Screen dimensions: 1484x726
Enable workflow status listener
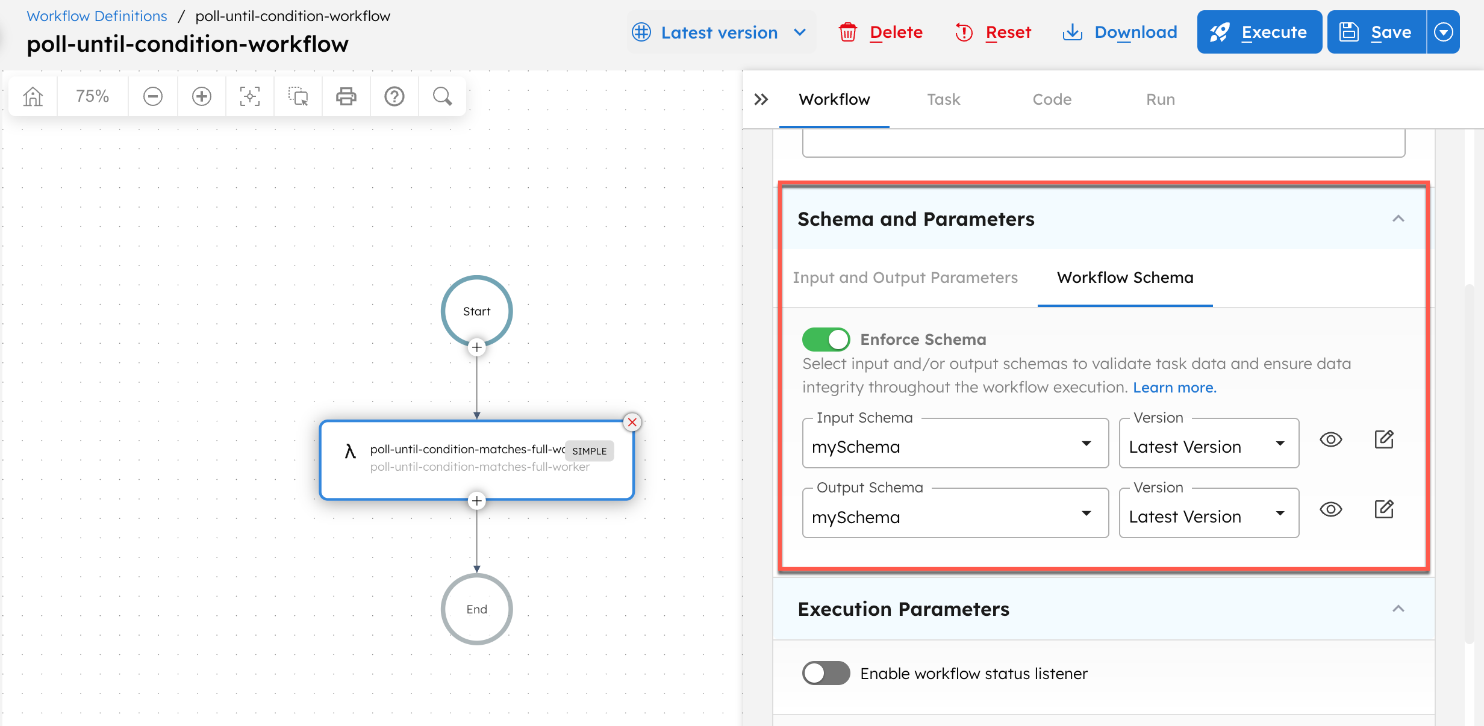(826, 673)
